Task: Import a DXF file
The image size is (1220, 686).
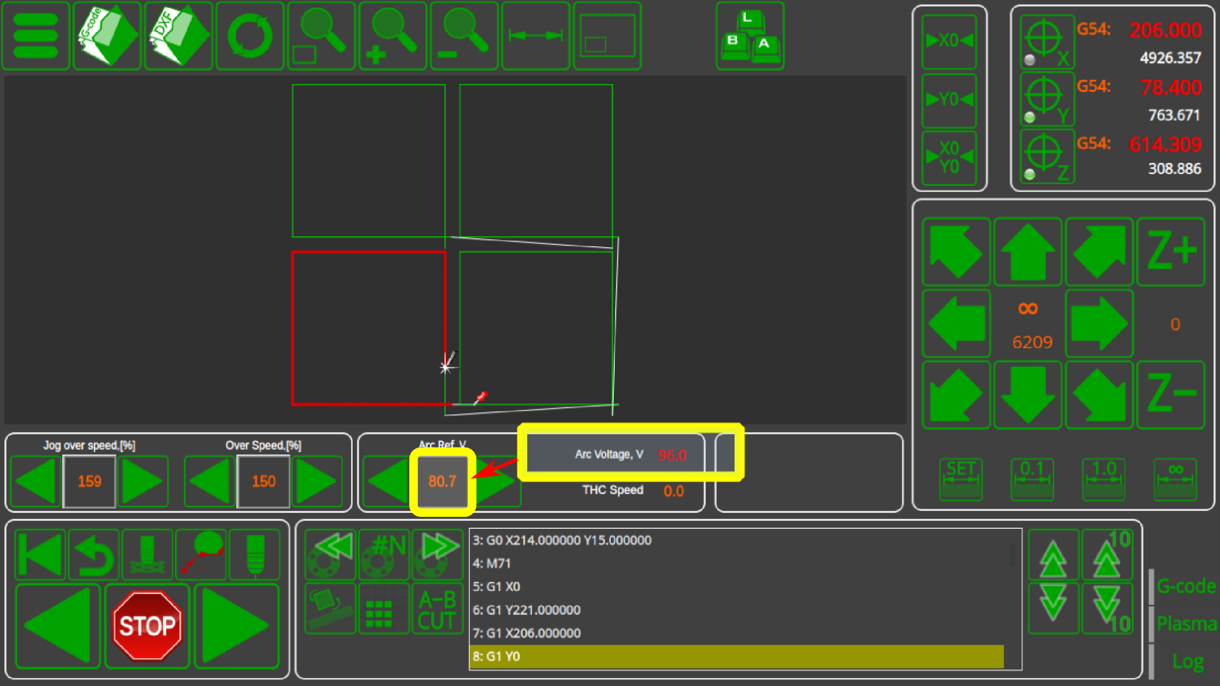Action: pos(178,36)
